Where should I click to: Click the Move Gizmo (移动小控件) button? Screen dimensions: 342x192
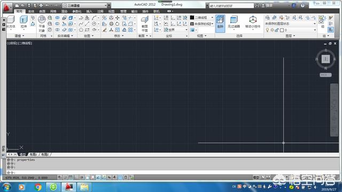click(x=253, y=22)
